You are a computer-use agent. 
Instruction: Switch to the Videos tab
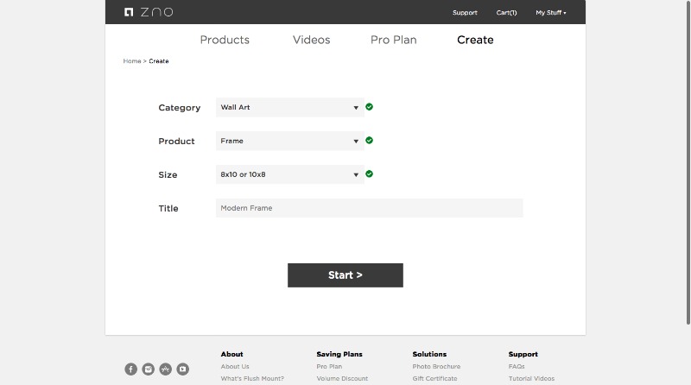[x=312, y=40]
